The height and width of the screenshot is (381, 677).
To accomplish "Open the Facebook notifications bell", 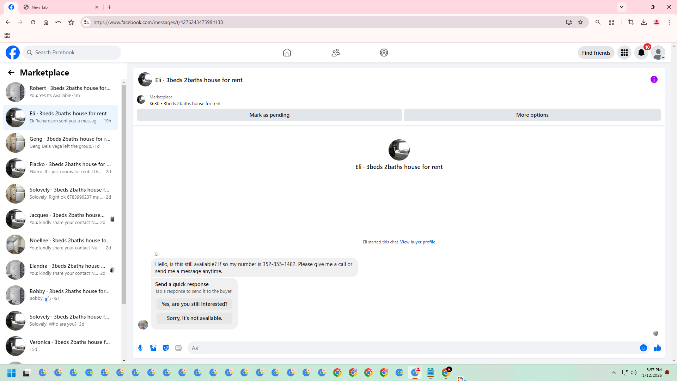I will [641, 53].
